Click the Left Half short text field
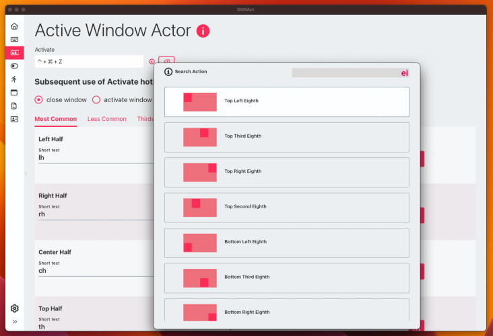Viewport: 493px width, 336px height. click(96, 158)
